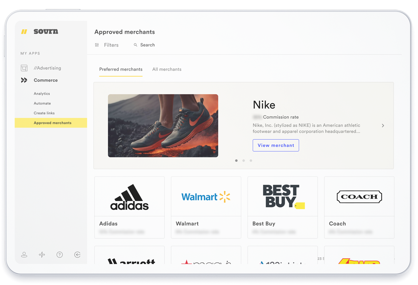Click the Nike description text
The height and width of the screenshot is (285, 418).
(x=306, y=128)
